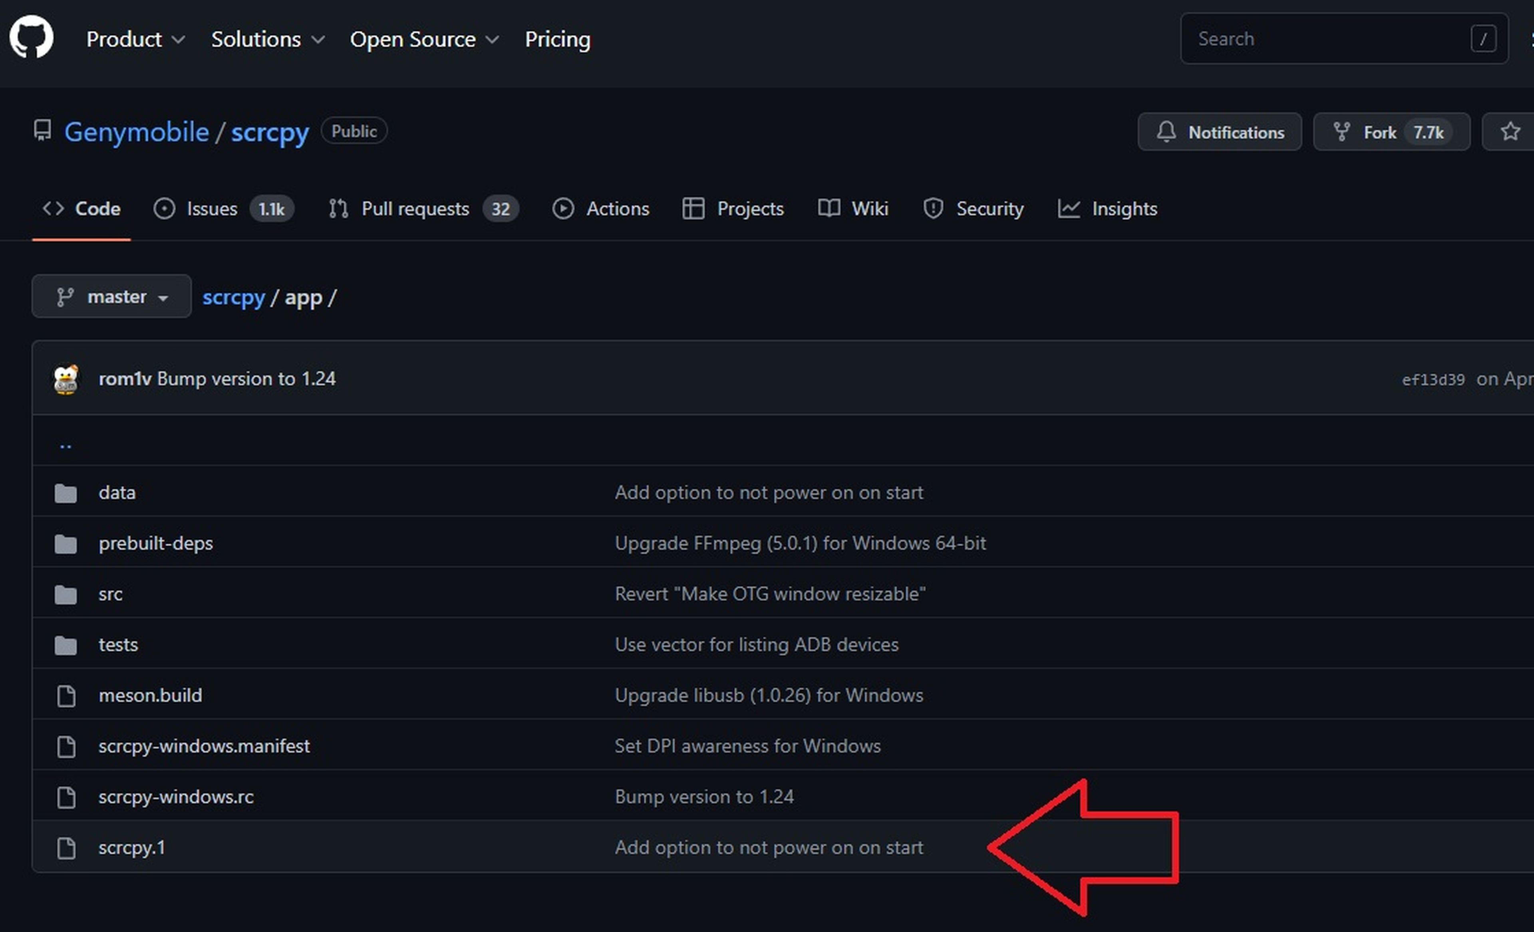
Task: Open commit 'Revert Make OTG window resizable'
Action: pos(770,593)
